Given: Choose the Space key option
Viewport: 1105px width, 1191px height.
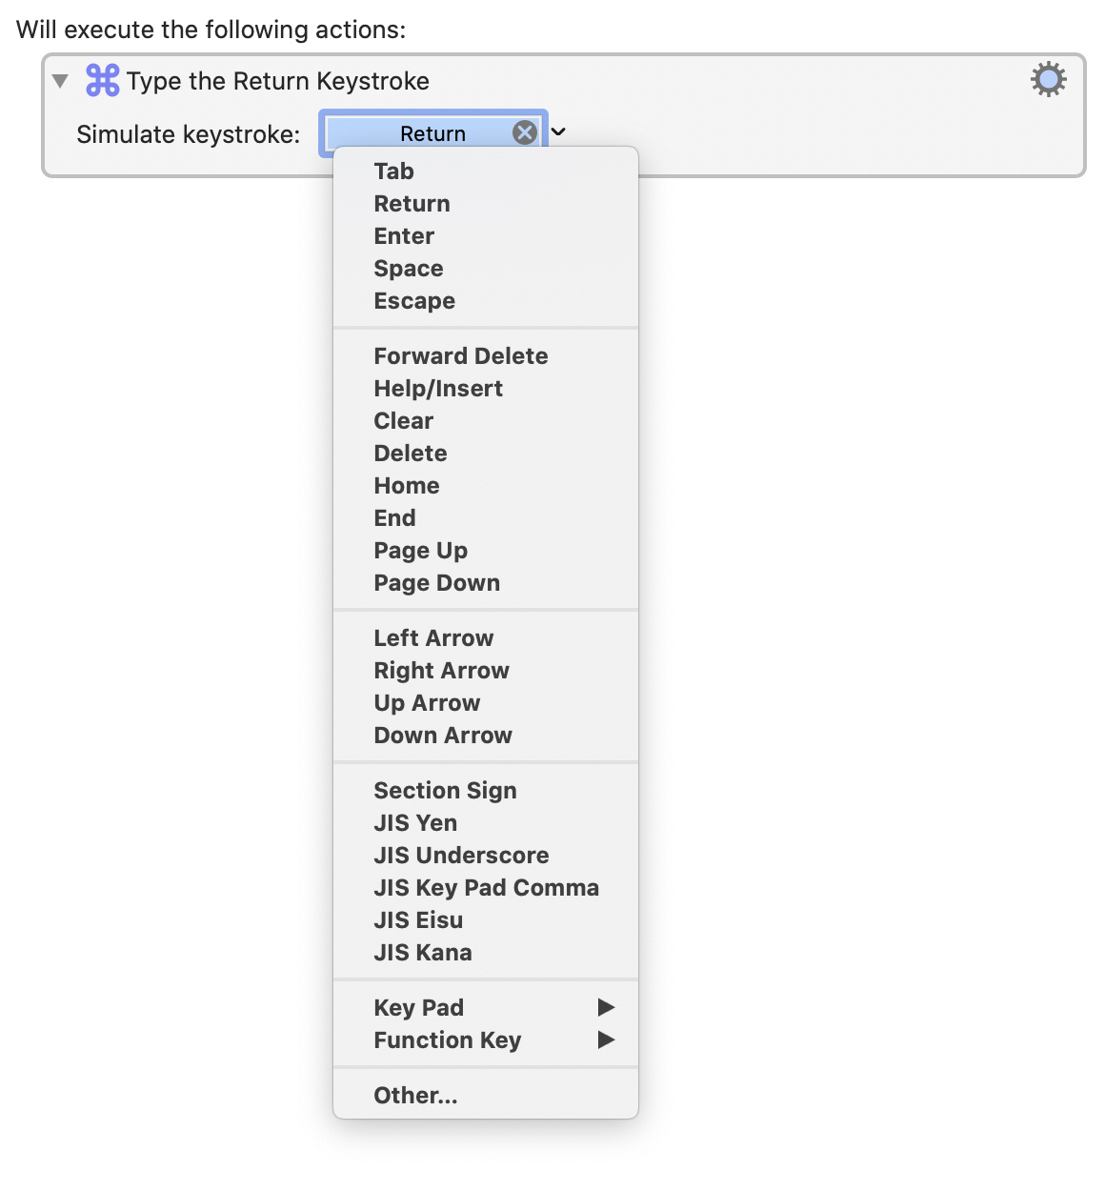Looking at the screenshot, I should (409, 269).
